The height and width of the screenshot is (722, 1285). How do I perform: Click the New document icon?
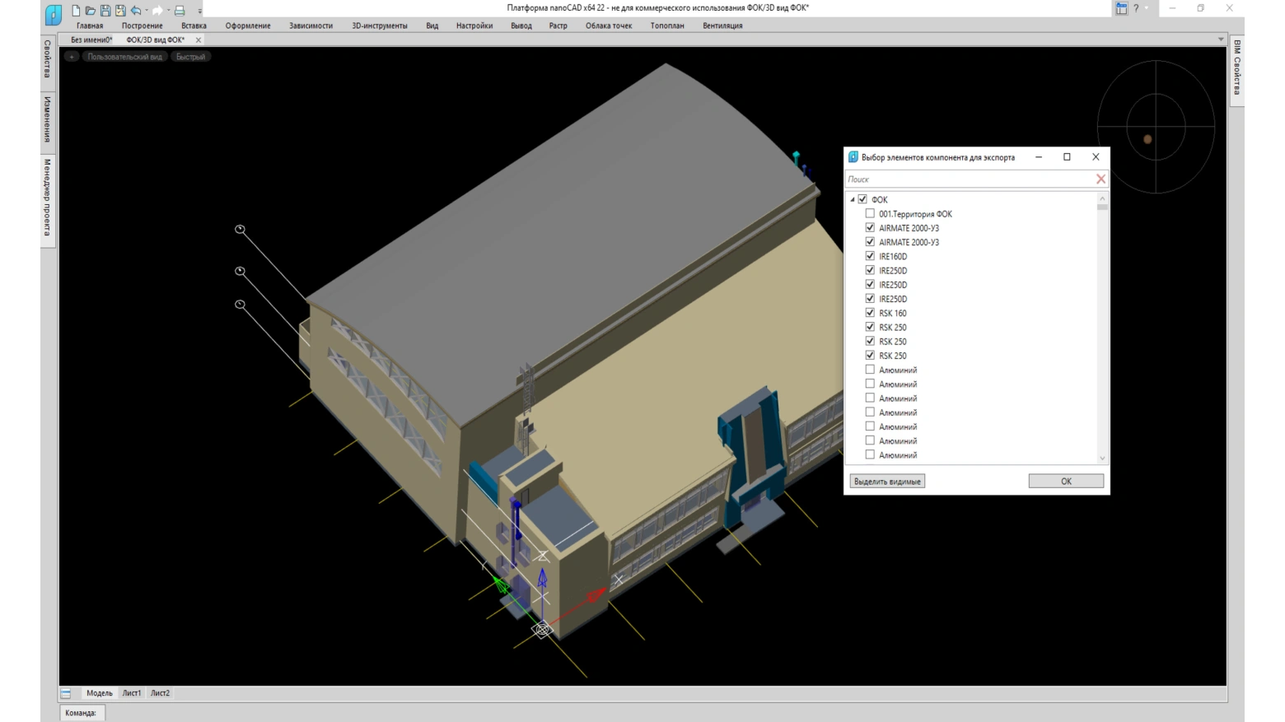77,11
